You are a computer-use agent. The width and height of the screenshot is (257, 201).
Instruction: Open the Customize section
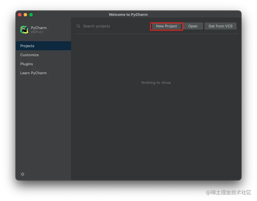[44, 55]
